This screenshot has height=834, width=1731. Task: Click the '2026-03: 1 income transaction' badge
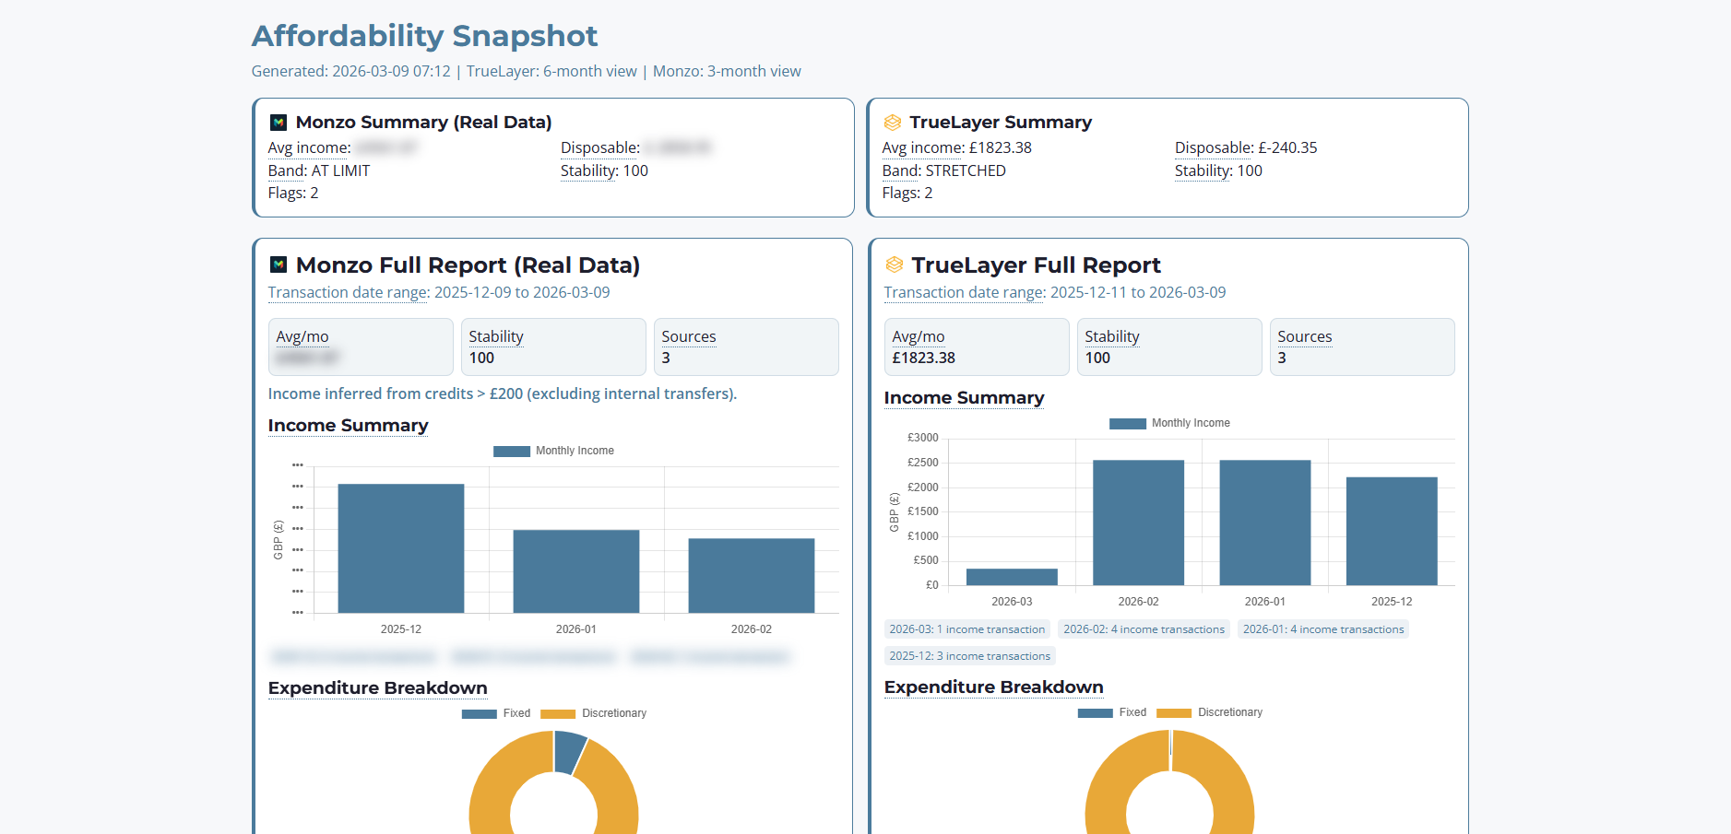(x=966, y=628)
